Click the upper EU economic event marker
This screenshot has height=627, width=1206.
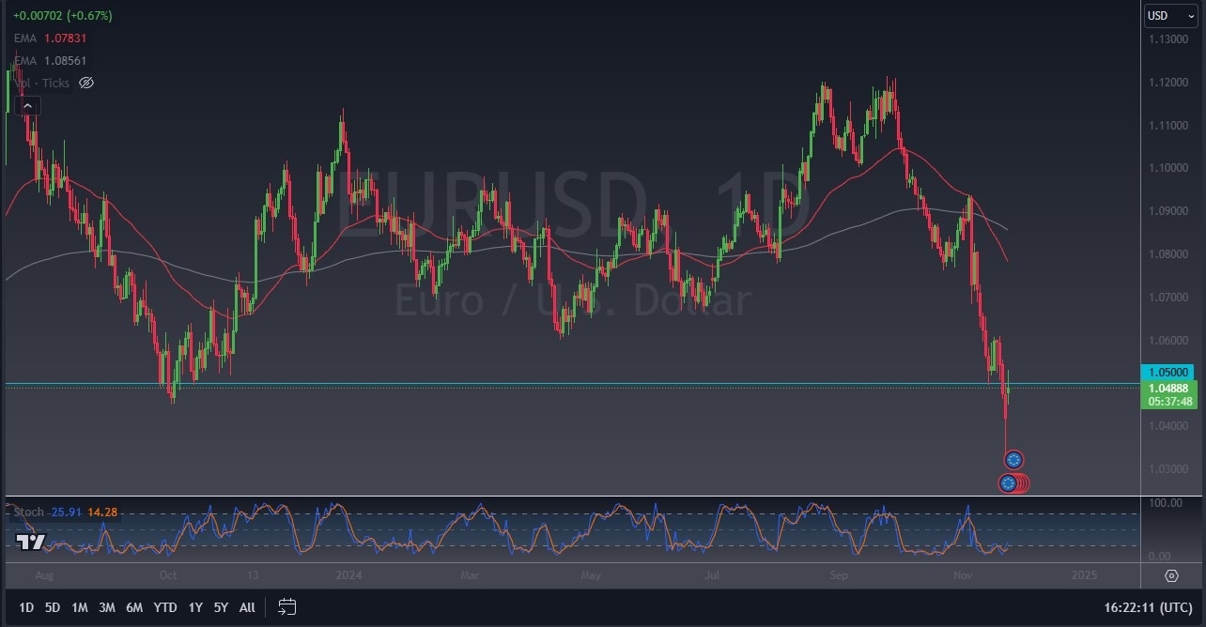pos(1013,460)
